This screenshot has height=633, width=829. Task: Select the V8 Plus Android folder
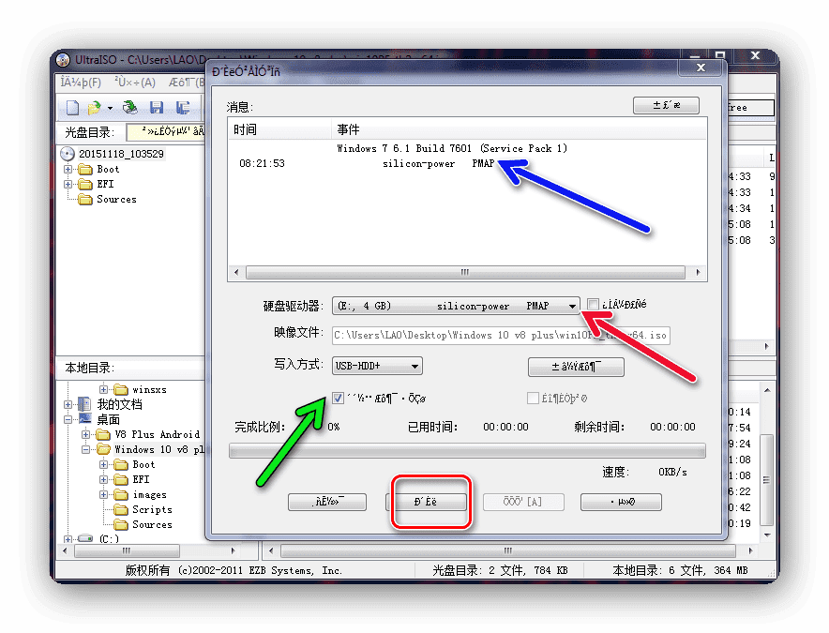pos(148,435)
